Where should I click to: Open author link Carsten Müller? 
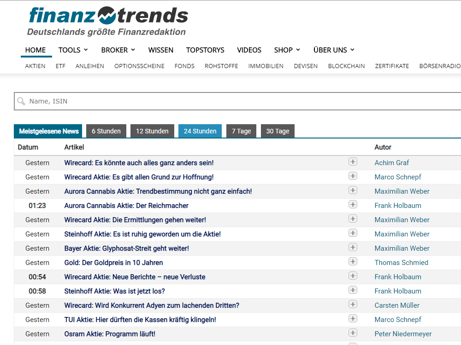[x=397, y=305]
